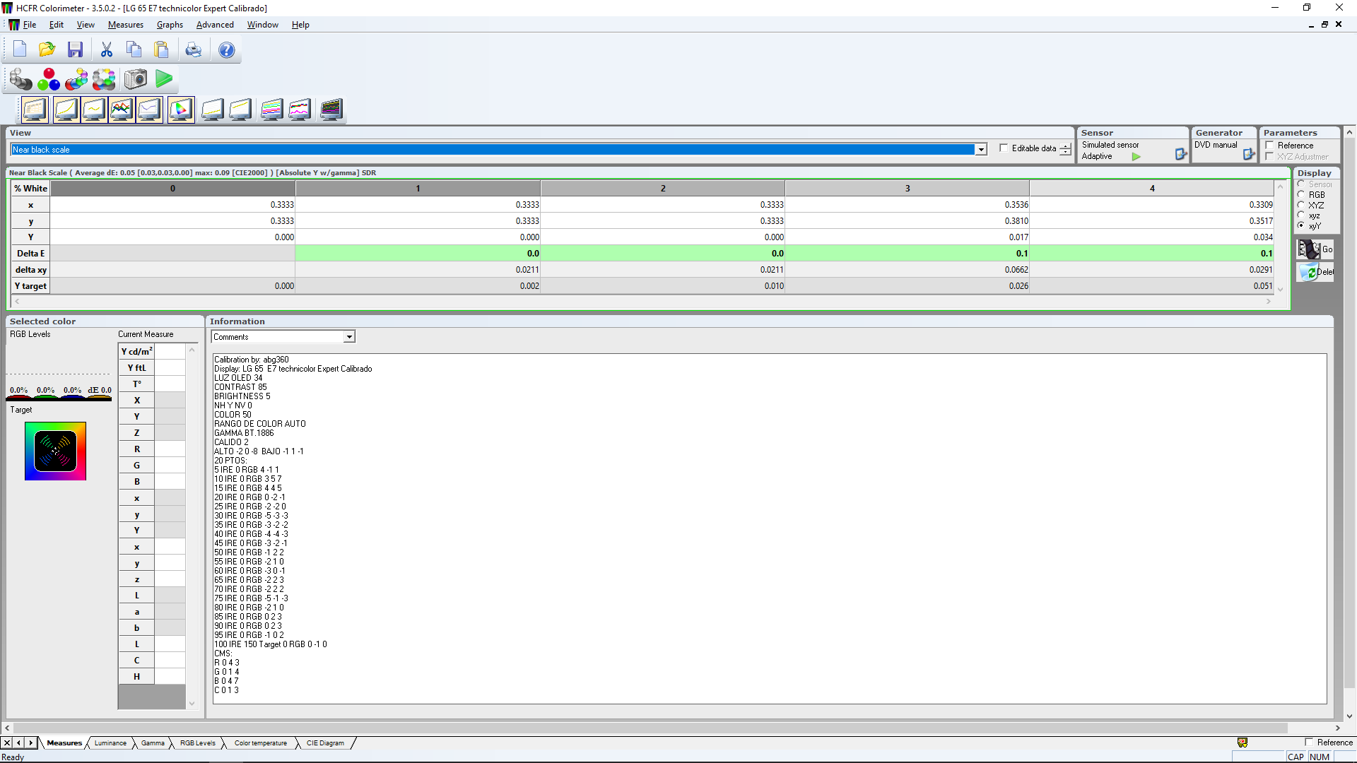This screenshot has height=763, width=1357.
Task: Click the Go button in Display panel
Action: pos(1316,249)
